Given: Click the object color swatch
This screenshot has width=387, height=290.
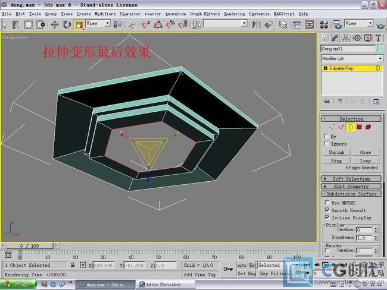Looking at the screenshot, I should (x=380, y=49).
